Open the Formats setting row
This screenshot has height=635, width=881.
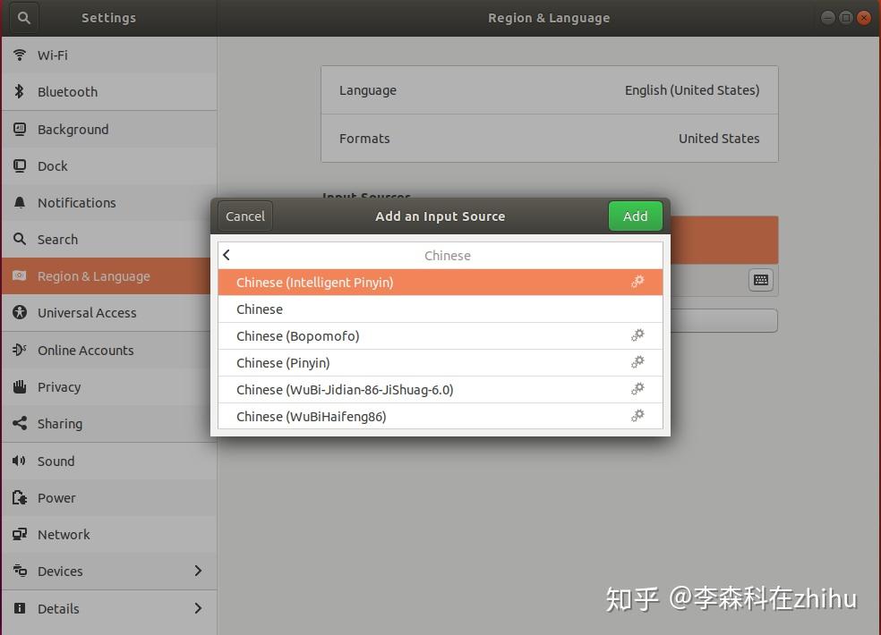pos(549,139)
